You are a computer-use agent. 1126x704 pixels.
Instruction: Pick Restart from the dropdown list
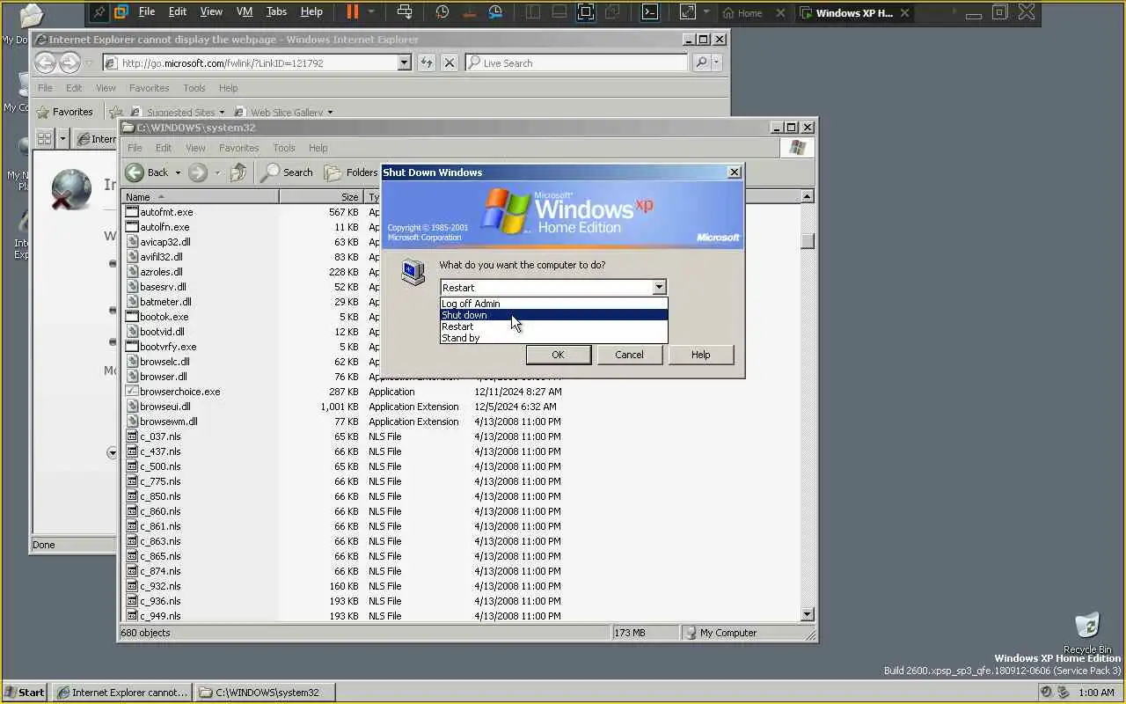point(553,326)
